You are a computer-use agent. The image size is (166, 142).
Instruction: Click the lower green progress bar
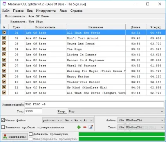(122, 139)
